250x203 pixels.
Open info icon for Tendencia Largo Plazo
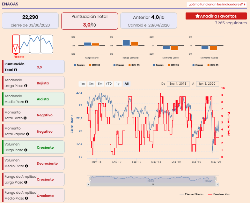coord(26,86)
